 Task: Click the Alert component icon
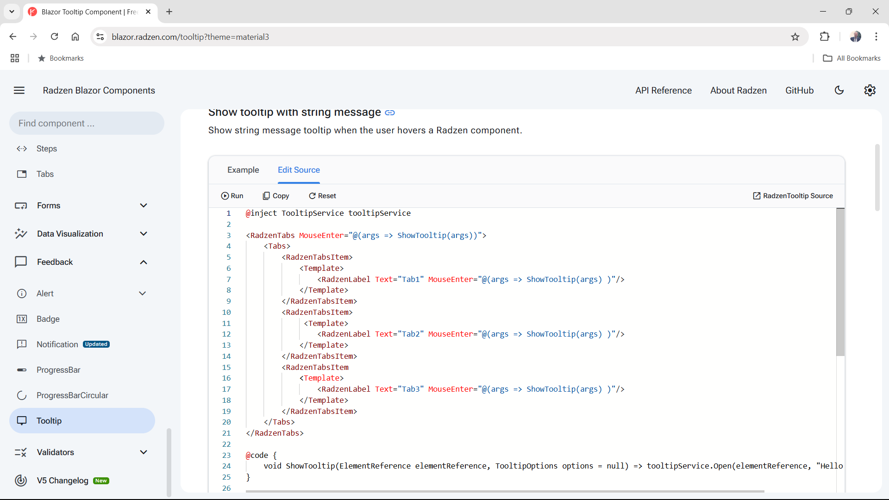point(21,293)
